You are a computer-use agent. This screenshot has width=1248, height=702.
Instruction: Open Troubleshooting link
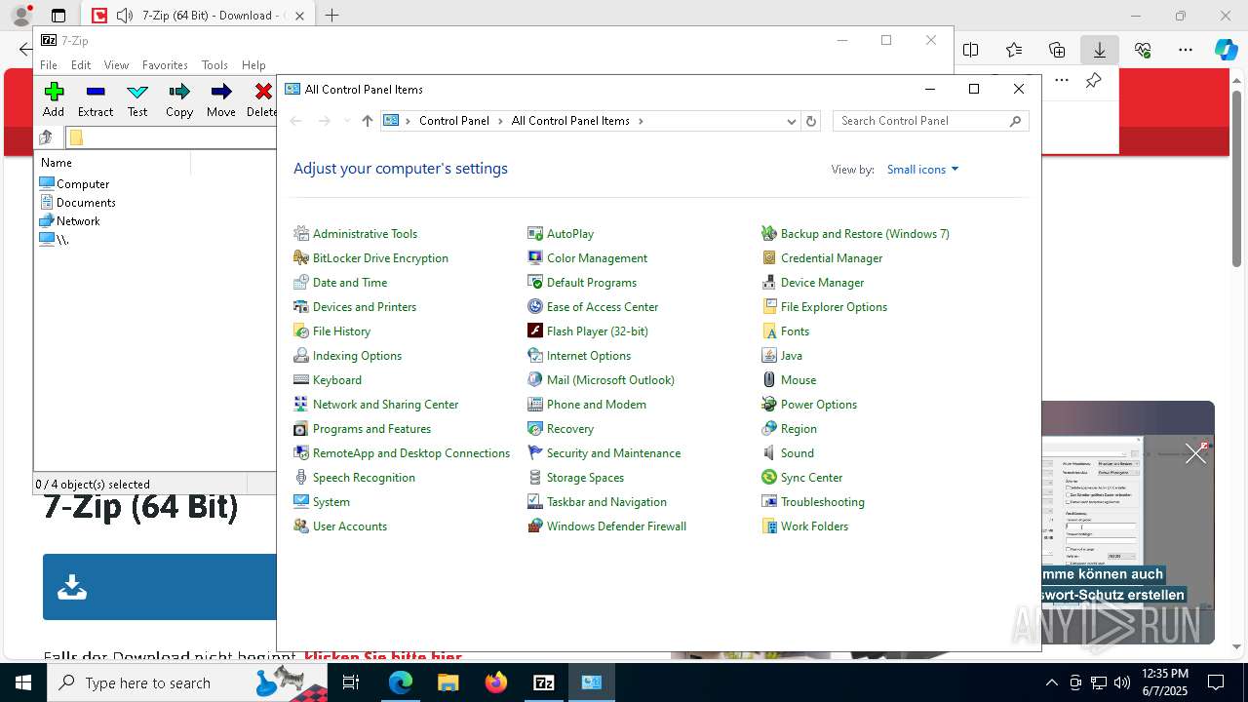click(822, 502)
